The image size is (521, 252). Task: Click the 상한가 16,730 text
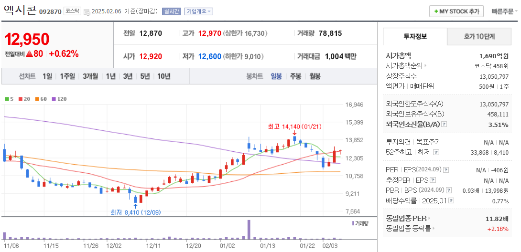tap(245, 33)
